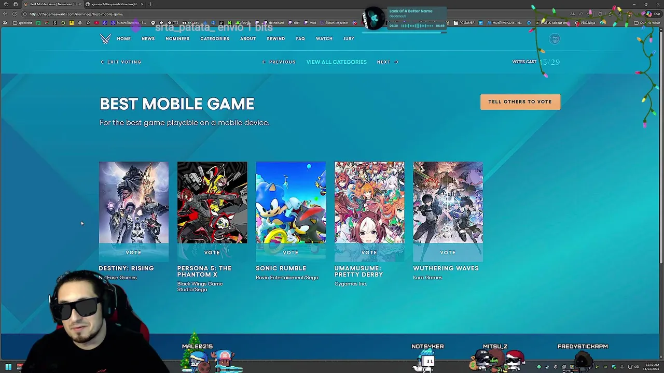The height and width of the screenshot is (373, 664).
Task: Click the 'WUTHERING WAVES' title text
Action: point(446,268)
